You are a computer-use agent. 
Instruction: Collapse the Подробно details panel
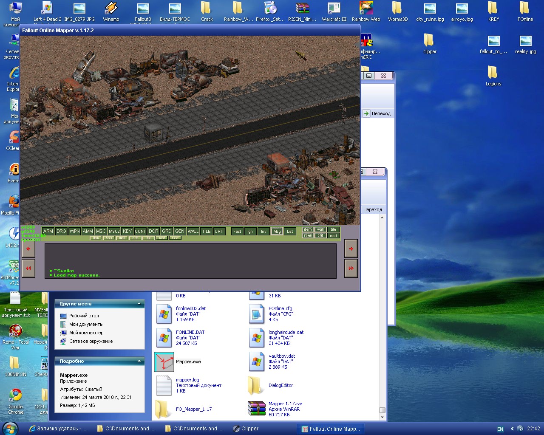point(139,361)
